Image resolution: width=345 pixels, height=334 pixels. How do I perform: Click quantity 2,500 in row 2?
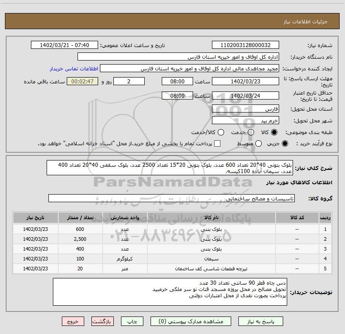80,239
